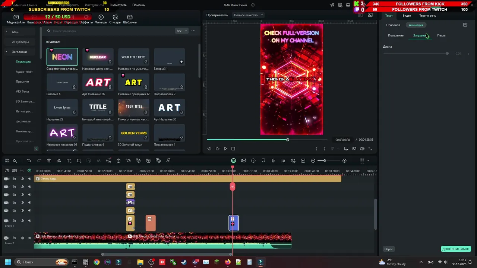The width and height of the screenshot is (477, 268).
Task: Click the save preset icon in properties panel
Action: [465, 25]
